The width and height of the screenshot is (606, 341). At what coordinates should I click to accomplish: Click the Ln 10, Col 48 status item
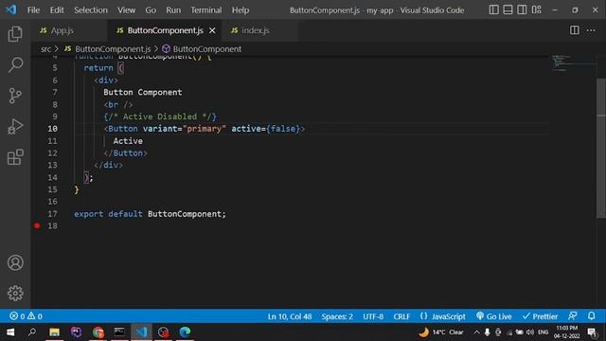[x=290, y=316]
